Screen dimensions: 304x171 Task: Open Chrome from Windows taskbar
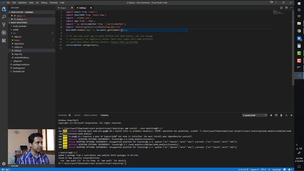[x=299, y=31]
